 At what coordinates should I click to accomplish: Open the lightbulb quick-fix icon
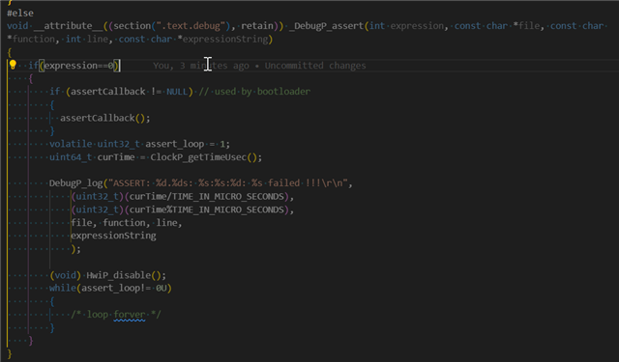[x=13, y=65]
